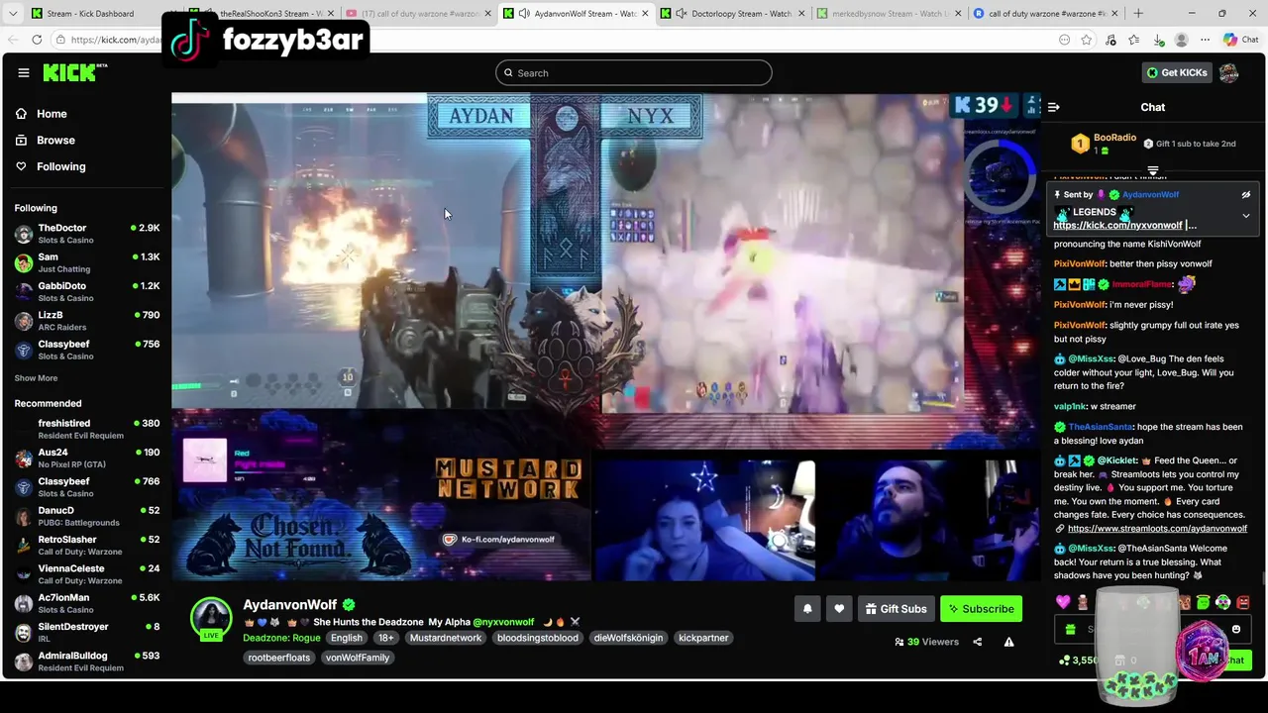Viewport: 1268px width, 713px height.
Task: Focus the Kick search field
Action: [634, 72]
